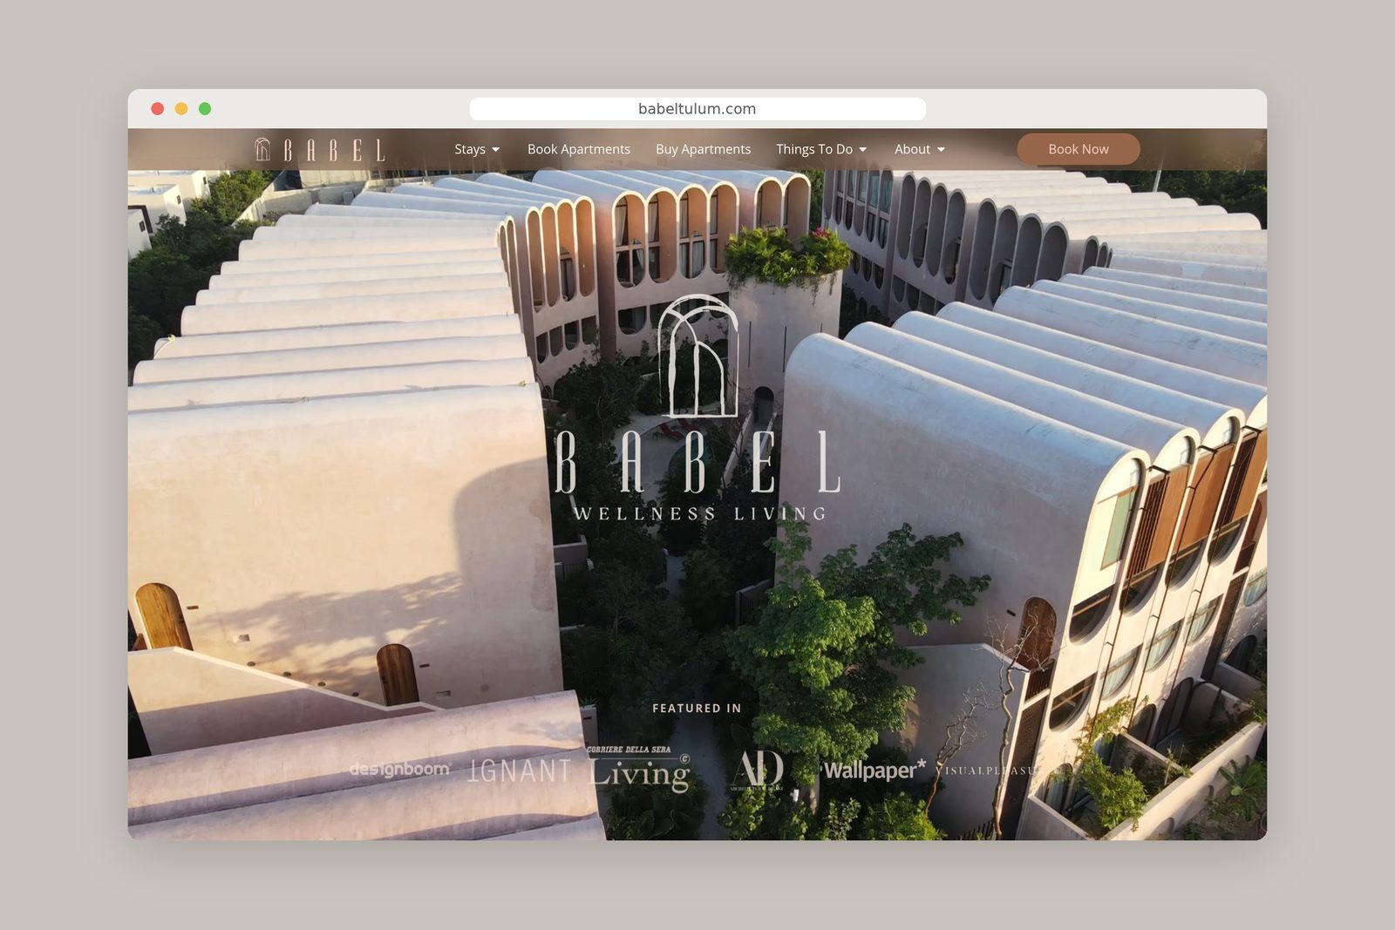Expand the Things To Do menu
Image resolution: width=1395 pixels, height=930 pixels.
coord(821,149)
